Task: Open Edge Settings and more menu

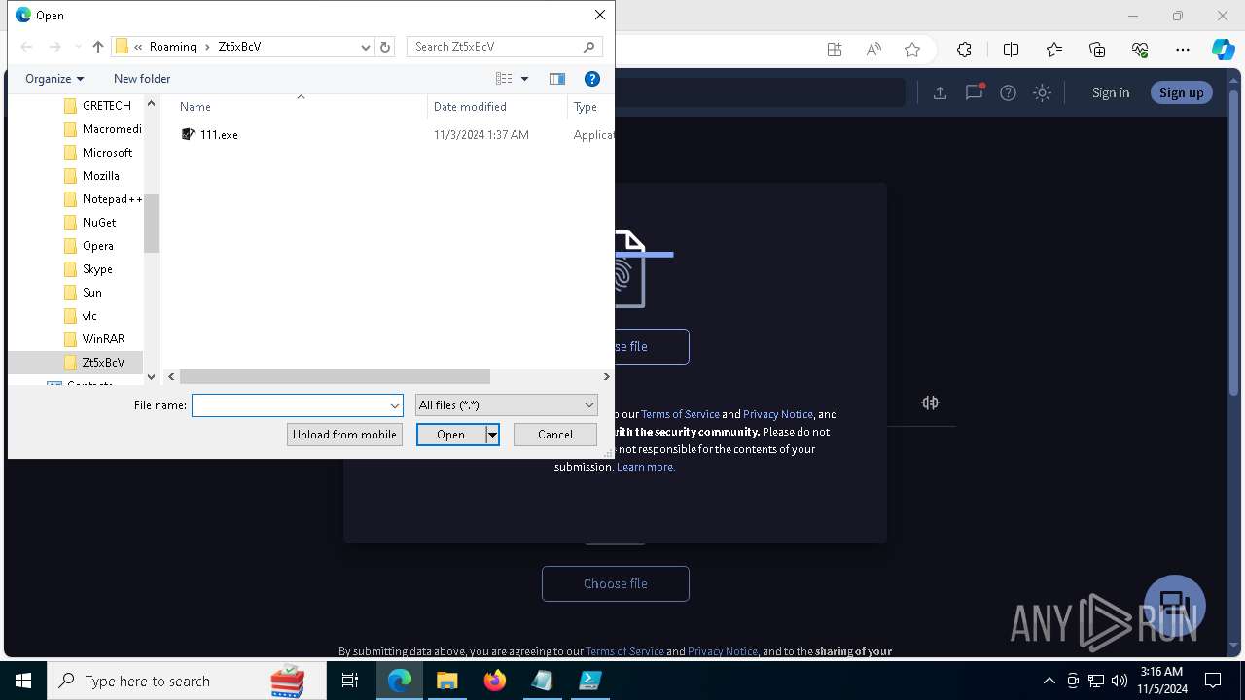Action: [1183, 50]
